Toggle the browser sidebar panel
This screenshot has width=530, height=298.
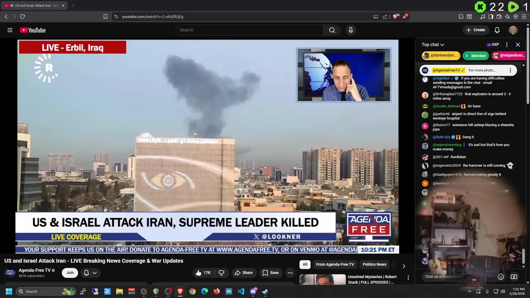click(x=491, y=17)
